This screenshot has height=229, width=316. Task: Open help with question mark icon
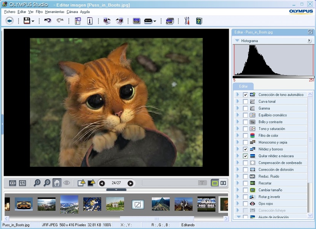[x=199, y=21]
